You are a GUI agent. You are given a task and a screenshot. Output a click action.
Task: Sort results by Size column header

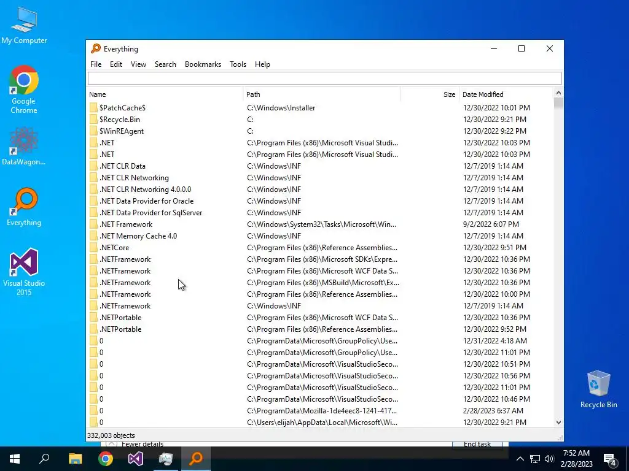tap(429, 94)
